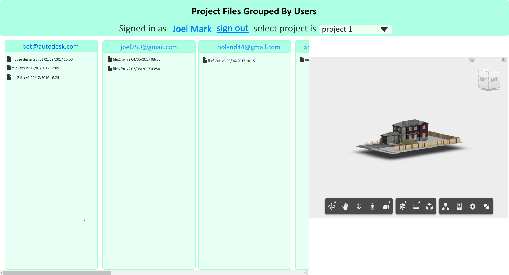509x275 pixels.
Task: Click file icon beside file3.fbx v2
Action: [x=110, y=68]
